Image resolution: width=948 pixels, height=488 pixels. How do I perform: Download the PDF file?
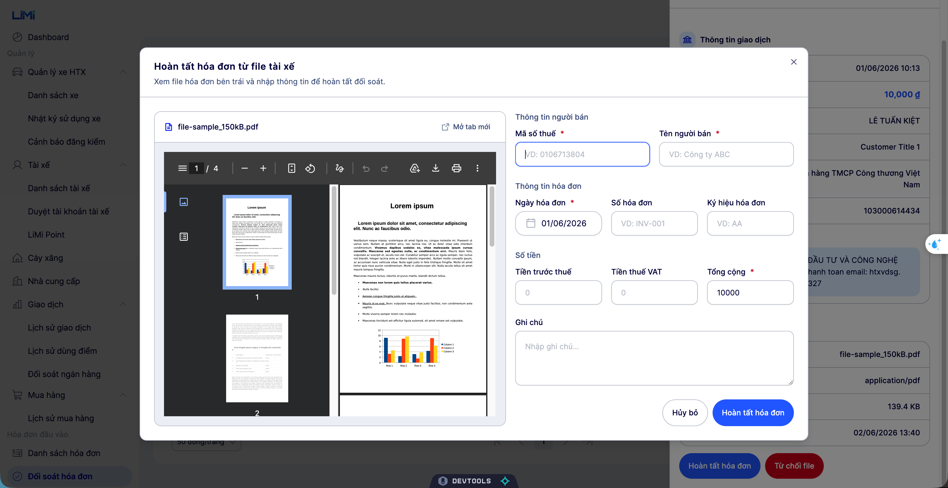point(435,168)
